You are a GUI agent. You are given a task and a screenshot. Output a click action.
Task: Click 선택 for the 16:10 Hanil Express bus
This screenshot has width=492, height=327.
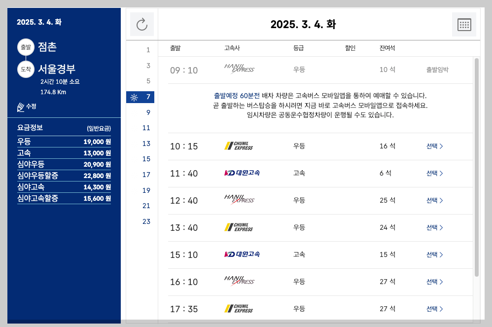coord(433,282)
